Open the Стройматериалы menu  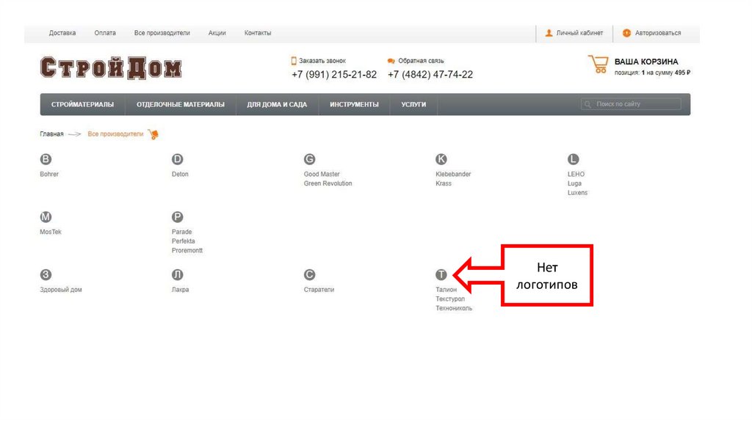coord(82,105)
